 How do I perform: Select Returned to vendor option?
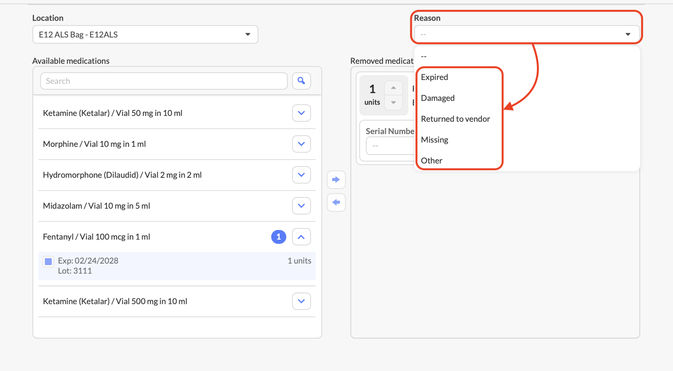(455, 119)
